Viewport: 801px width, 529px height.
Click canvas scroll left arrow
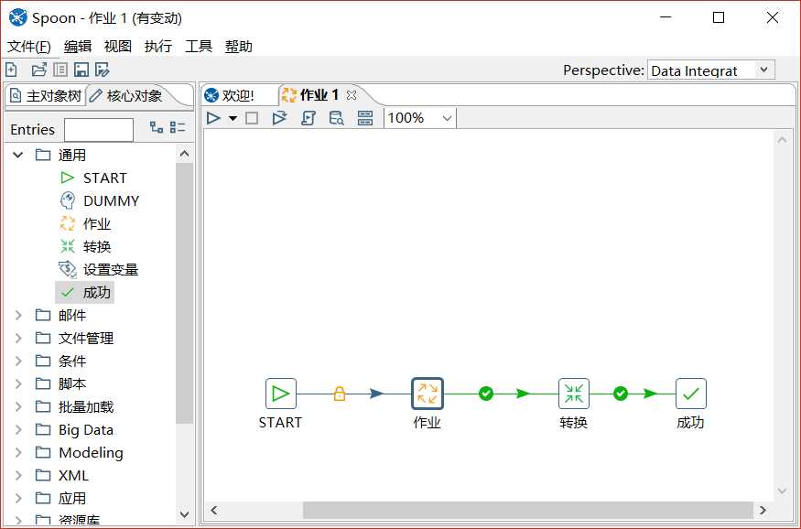213,510
